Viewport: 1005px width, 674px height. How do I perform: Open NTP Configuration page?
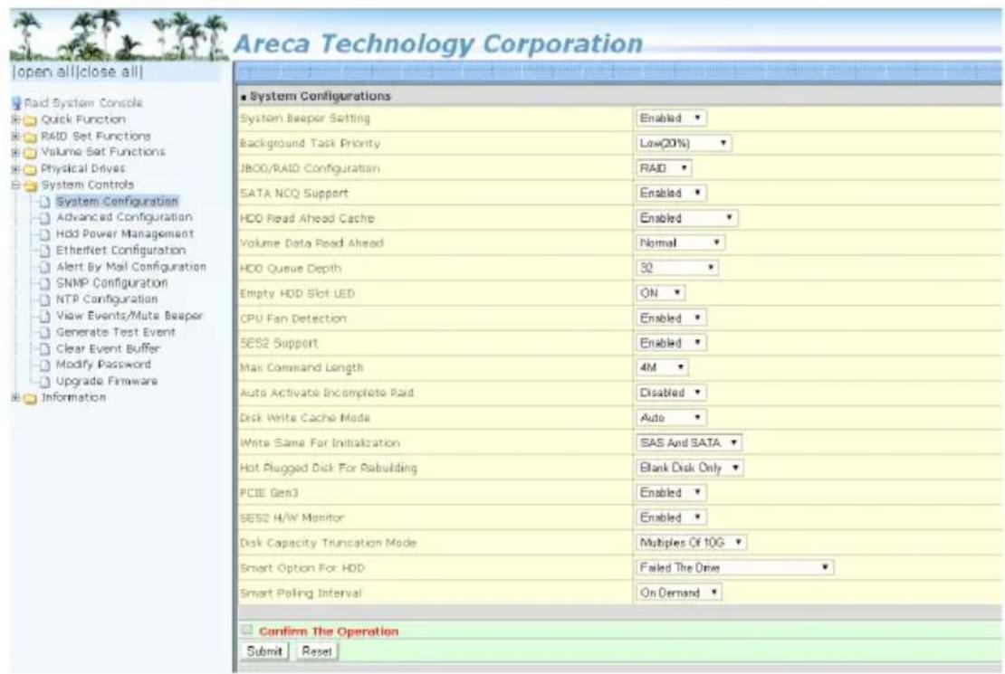coord(107,299)
